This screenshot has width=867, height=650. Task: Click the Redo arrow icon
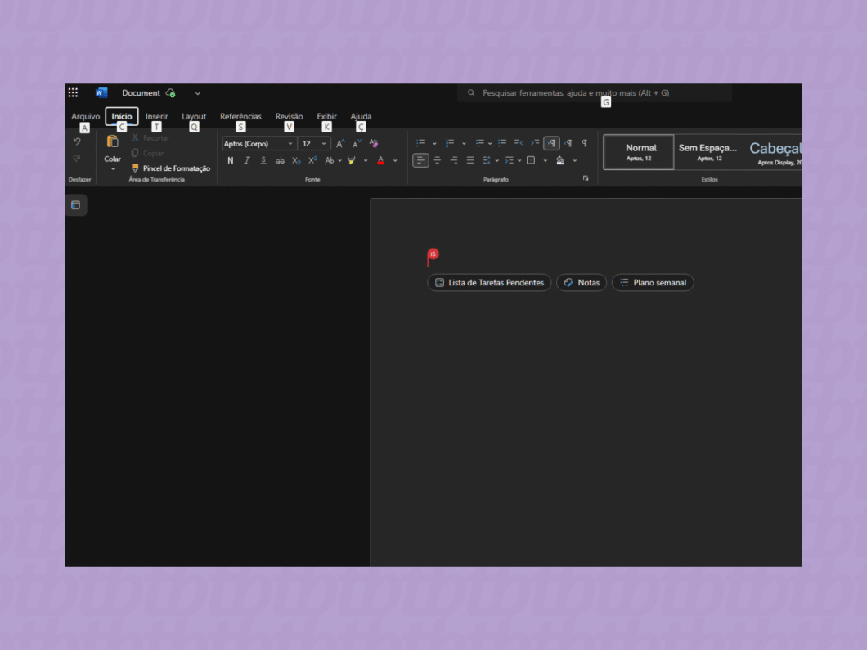(77, 159)
